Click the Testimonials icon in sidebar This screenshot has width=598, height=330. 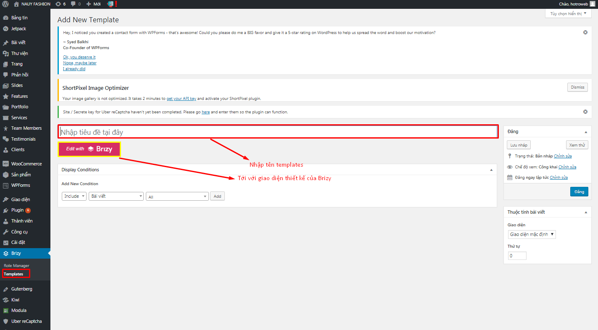5,139
